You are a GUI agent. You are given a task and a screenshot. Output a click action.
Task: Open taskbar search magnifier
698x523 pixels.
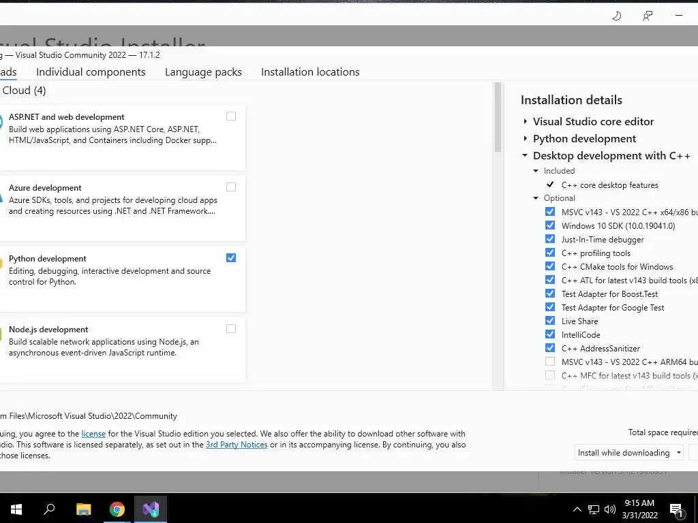pos(49,509)
